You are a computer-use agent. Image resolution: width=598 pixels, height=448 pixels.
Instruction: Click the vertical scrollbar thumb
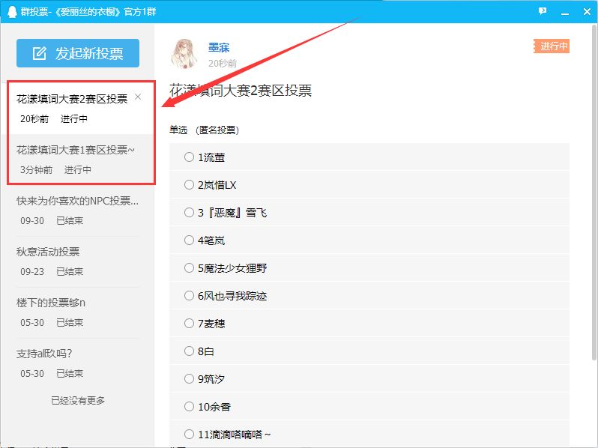click(x=594, y=193)
